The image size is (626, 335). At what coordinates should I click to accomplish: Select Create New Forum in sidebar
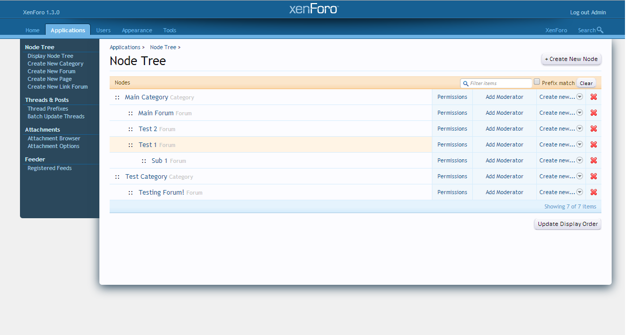(x=51, y=71)
